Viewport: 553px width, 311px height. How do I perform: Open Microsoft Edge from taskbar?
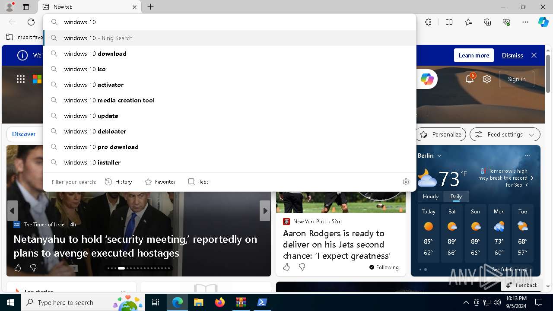[178, 302]
